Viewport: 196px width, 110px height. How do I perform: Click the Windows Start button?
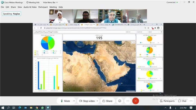pyautogui.click(x=2, y=108)
